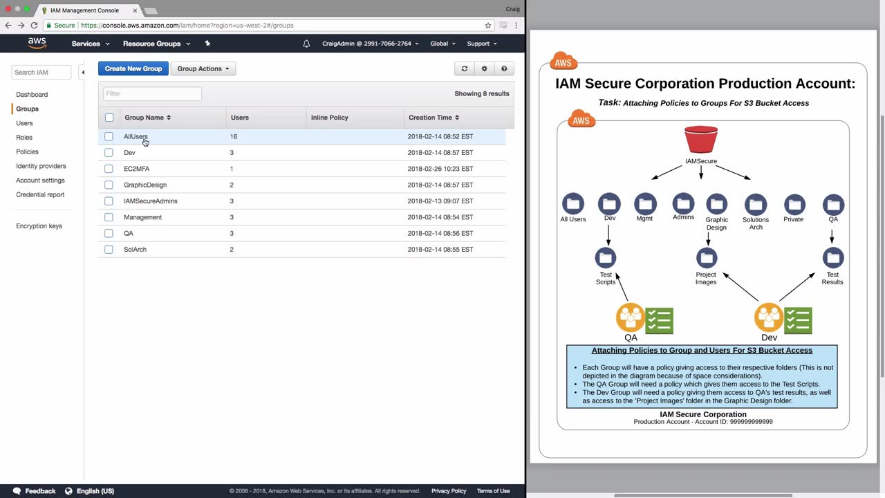Click the English (US) language selector
Screen dimensions: 885x498
click(x=89, y=491)
